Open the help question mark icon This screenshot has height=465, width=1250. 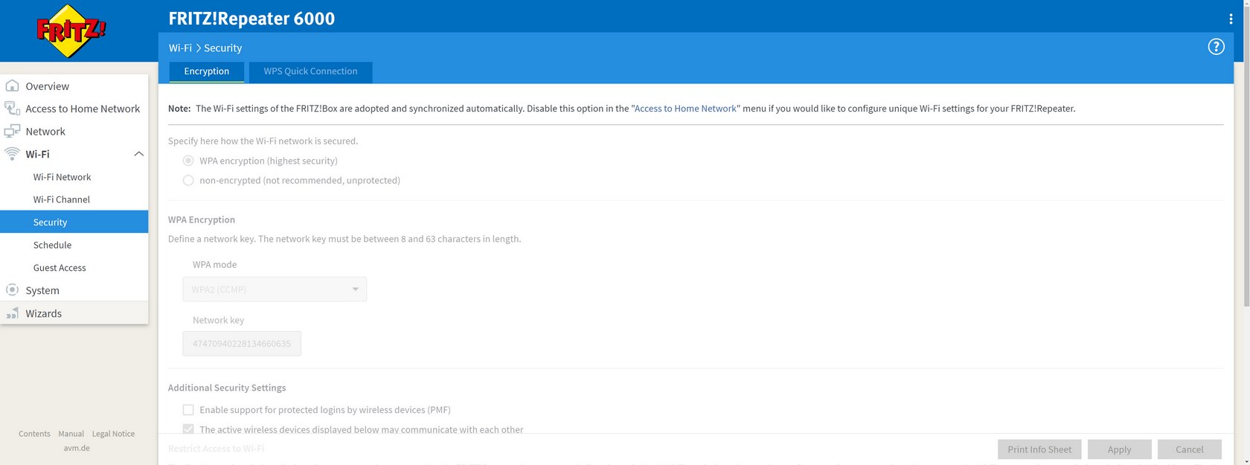point(1216,47)
